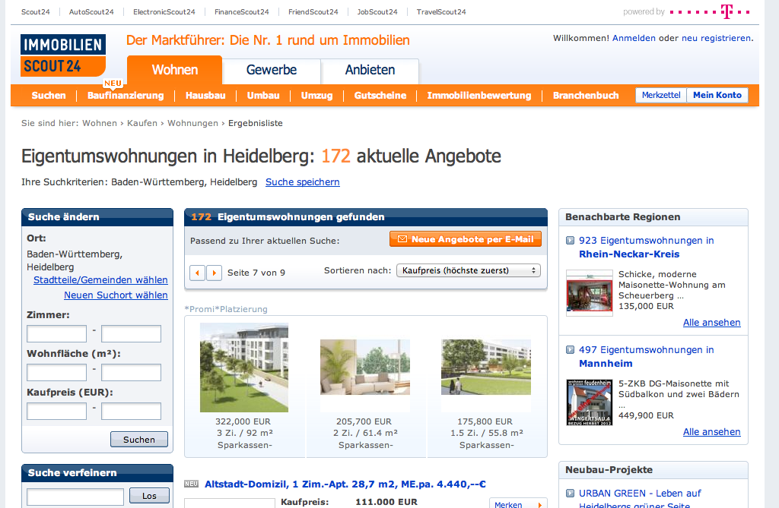
Task: Click Scout24 in top bar
Action: (x=35, y=12)
